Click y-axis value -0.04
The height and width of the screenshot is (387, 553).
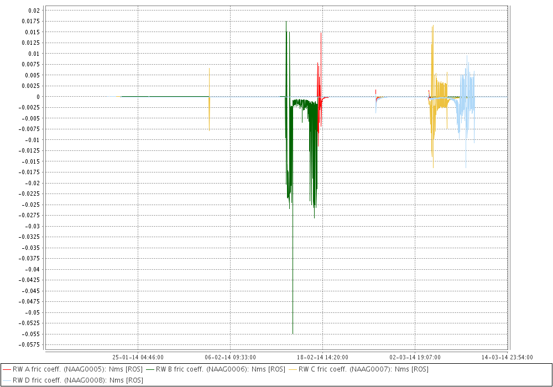[33, 269]
